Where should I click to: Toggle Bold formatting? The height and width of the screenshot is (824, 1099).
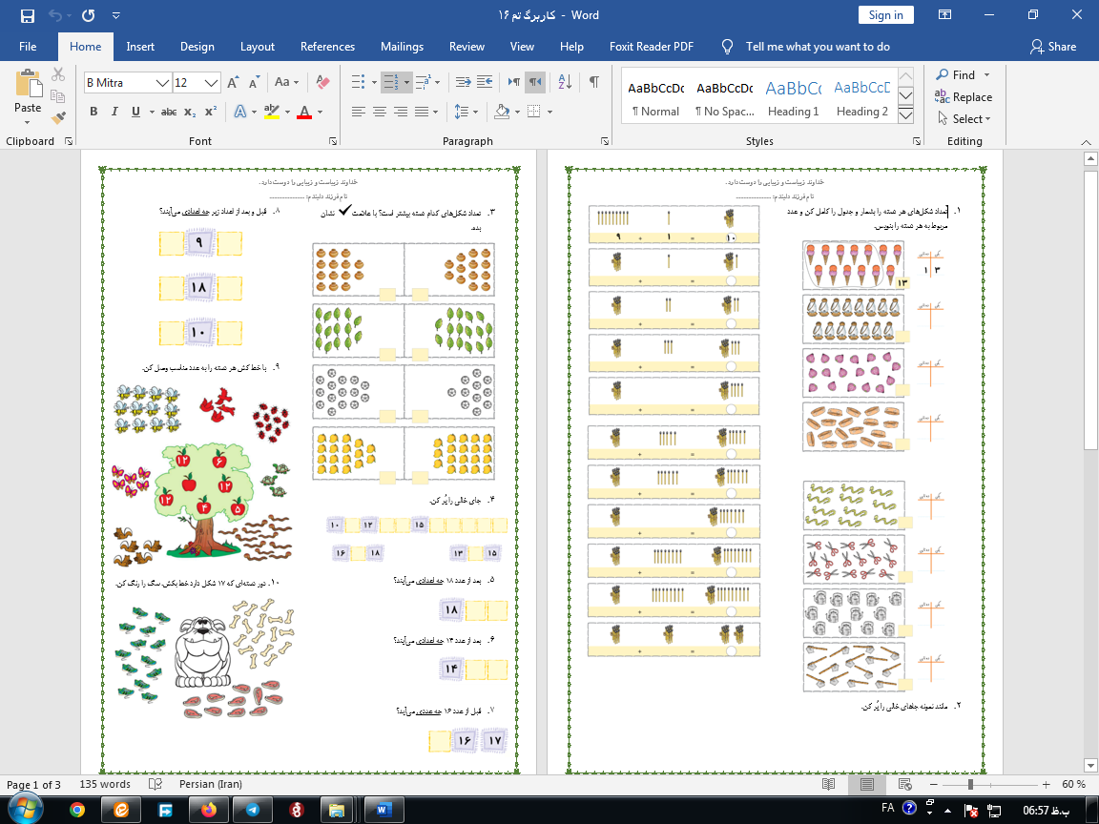[93, 112]
